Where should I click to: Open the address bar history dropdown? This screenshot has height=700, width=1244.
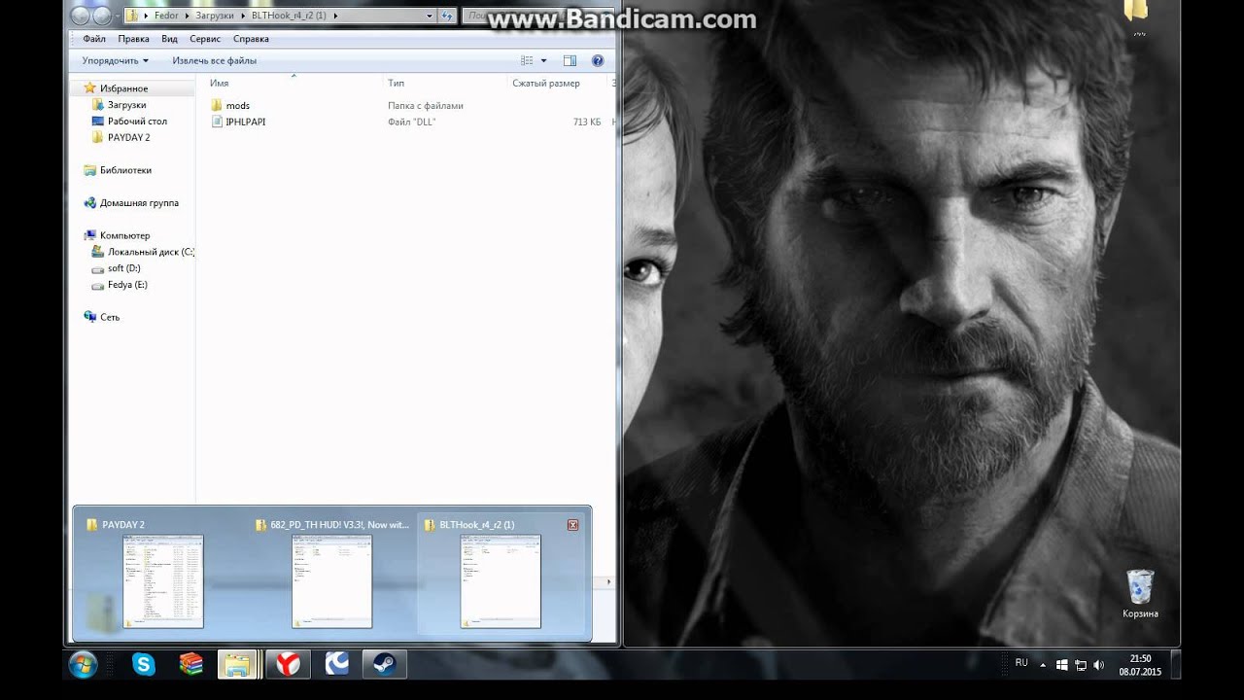pyautogui.click(x=430, y=16)
